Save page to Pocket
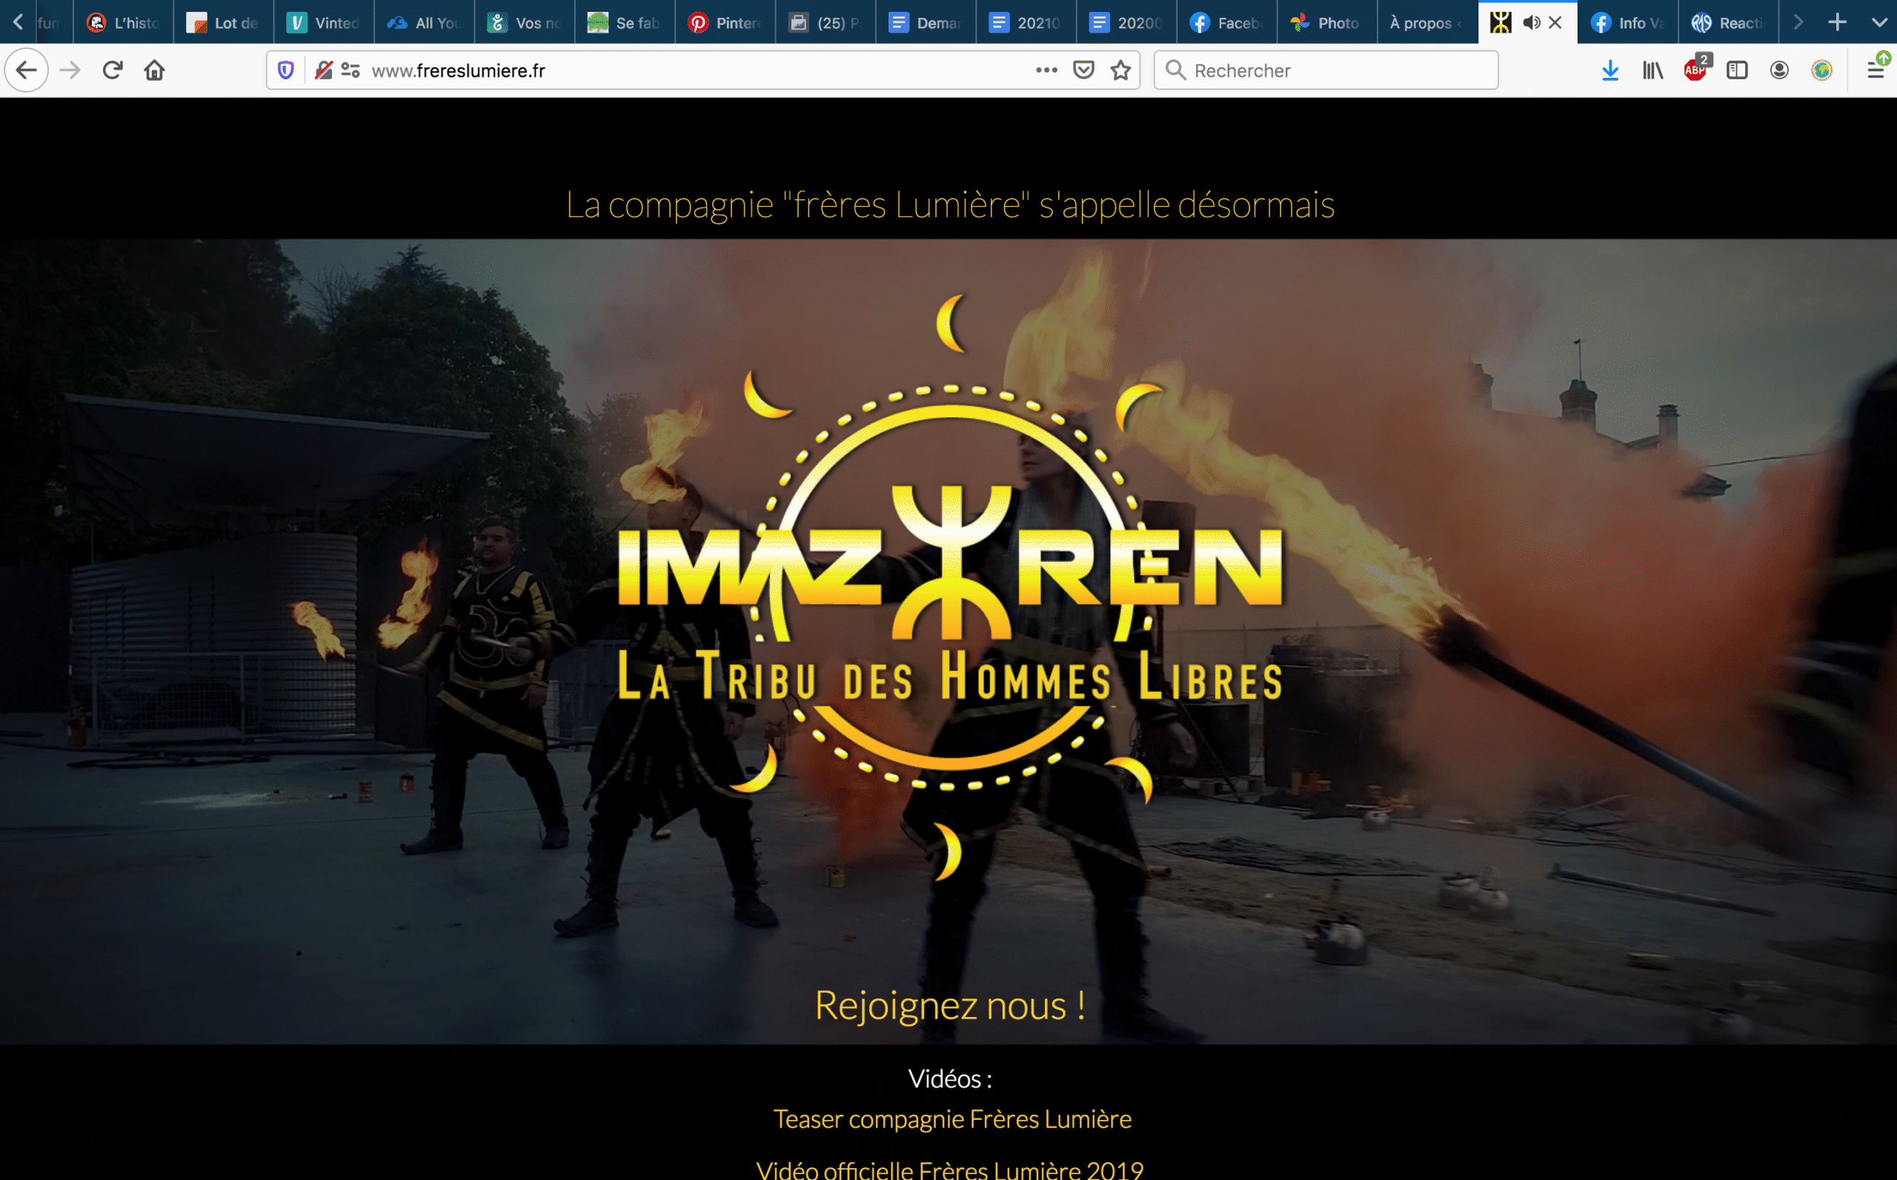The width and height of the screenshot is (1897, 1180). pyautogui.click(x=1083, y=70)
